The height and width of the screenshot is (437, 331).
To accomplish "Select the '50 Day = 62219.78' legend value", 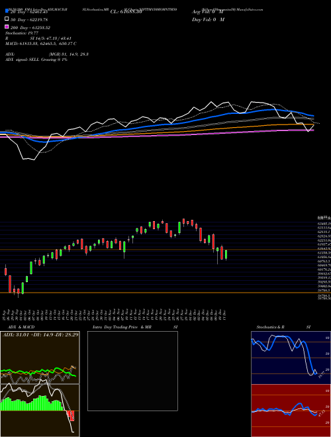I will tap(29, 20).
